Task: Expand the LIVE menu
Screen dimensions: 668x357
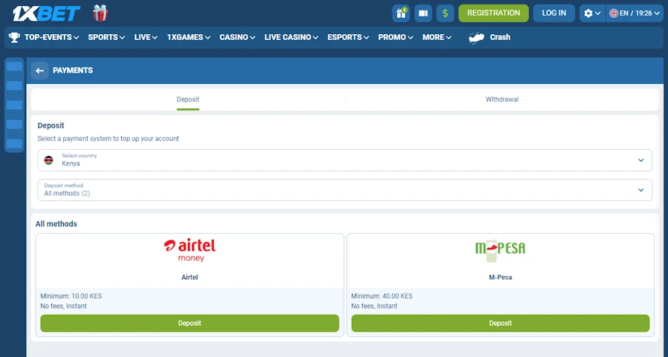Action: pyautogui.click(x=145, y=38)
